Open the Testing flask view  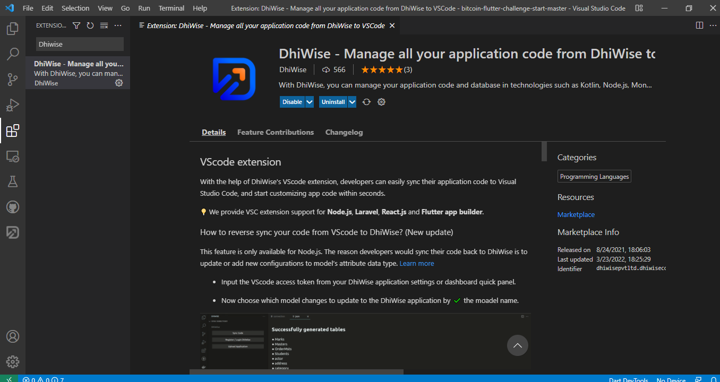click(13, 181)
